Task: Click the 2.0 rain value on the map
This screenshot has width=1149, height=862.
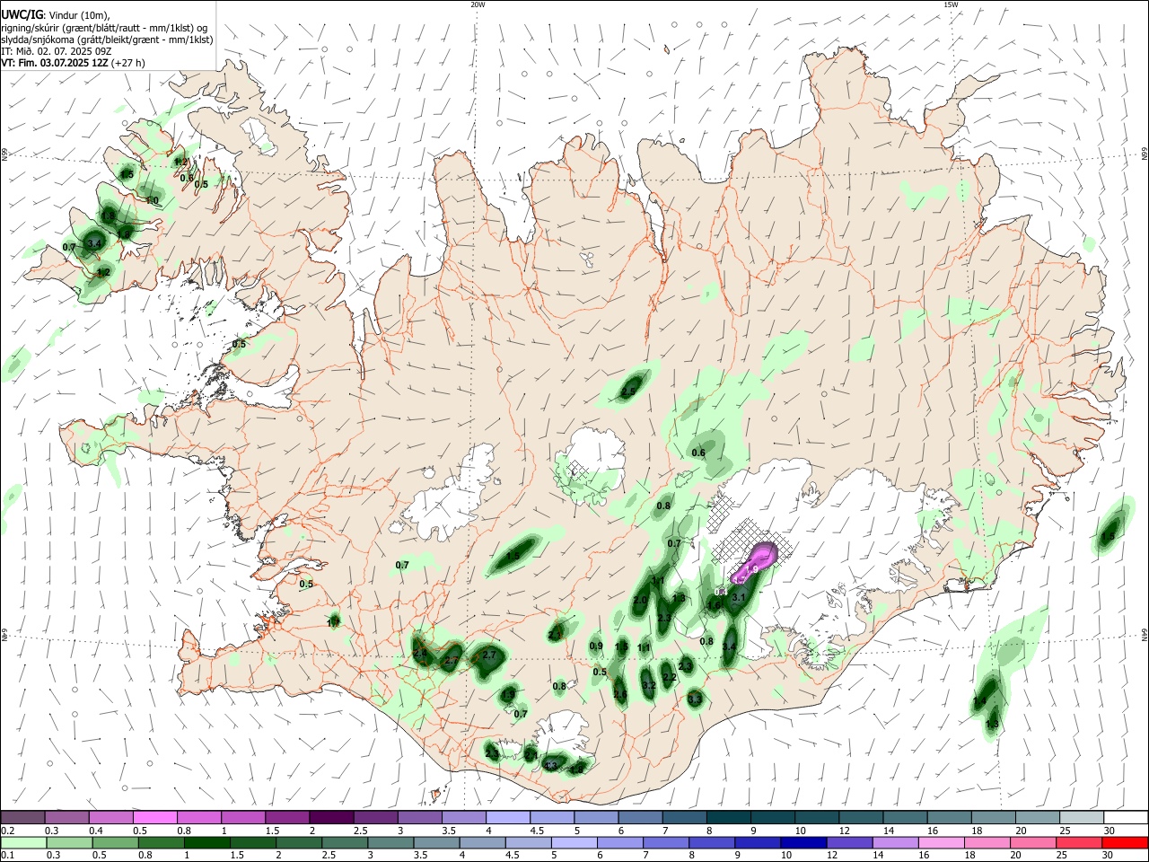Action: 640,601
